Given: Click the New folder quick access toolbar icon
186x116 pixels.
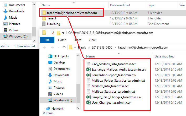Looking at the screenshot, I should coord(58,33).
